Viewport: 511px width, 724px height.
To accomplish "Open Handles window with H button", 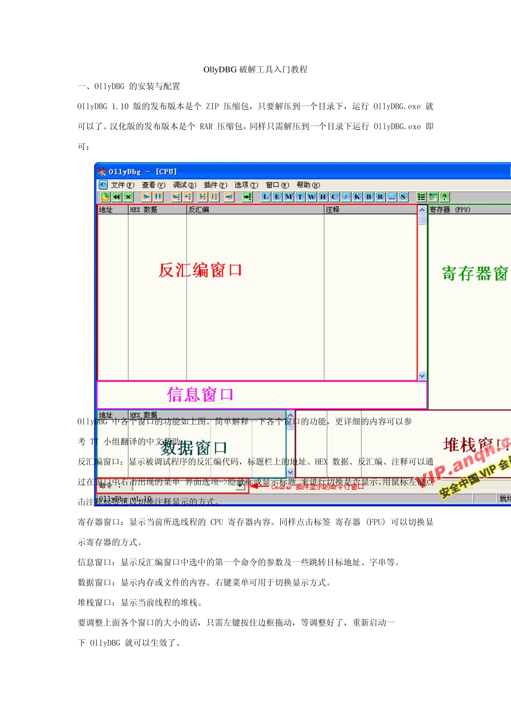I will [x=323, y=197].
